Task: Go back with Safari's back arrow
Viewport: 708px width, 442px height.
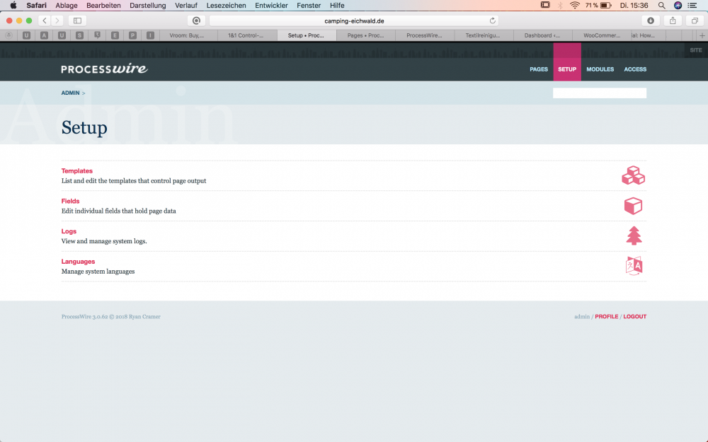Action: pyautogui.click(x=45, y=21)
